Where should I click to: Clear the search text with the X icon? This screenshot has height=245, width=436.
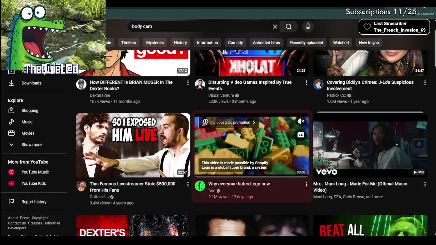pos(275,27)
